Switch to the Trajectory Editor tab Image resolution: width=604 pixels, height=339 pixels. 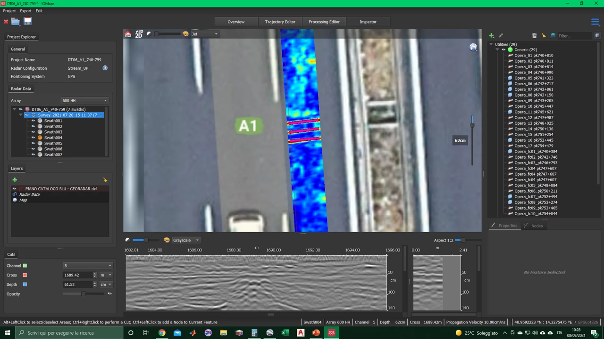[280, 22]
